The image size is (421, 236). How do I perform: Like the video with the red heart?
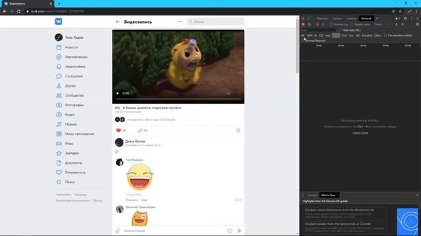pyautogui.click(x=118, y=130)
